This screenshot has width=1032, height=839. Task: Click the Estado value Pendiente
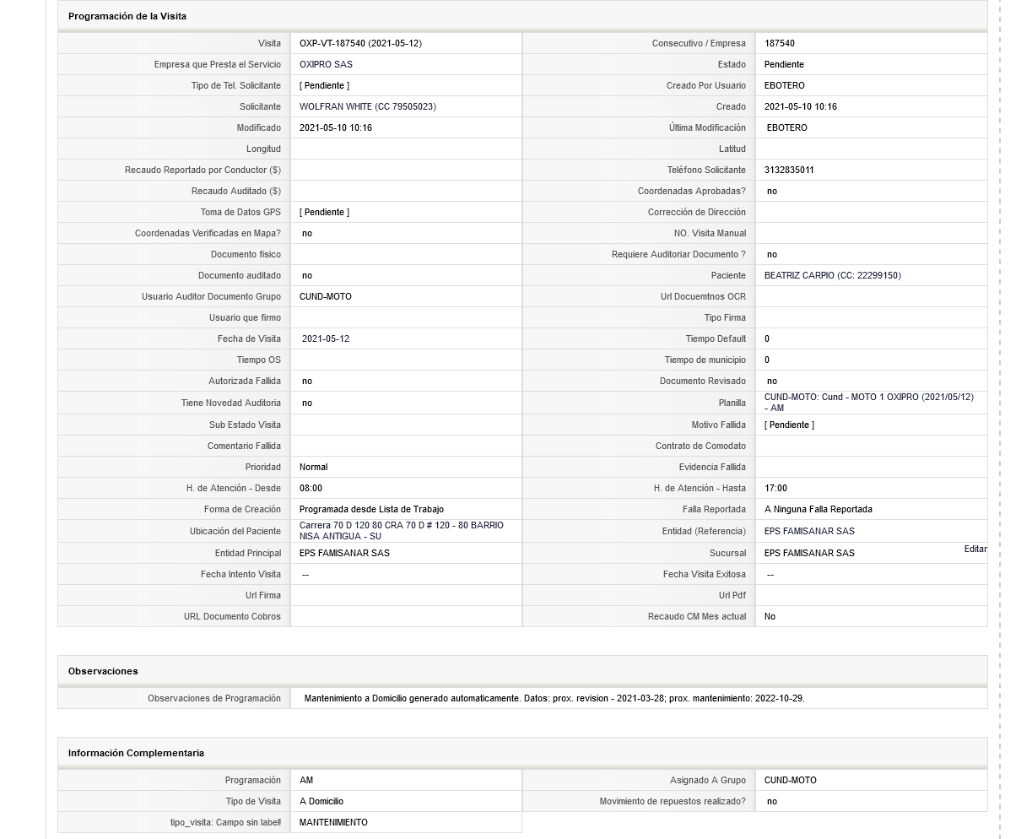(x=784, y=64)
